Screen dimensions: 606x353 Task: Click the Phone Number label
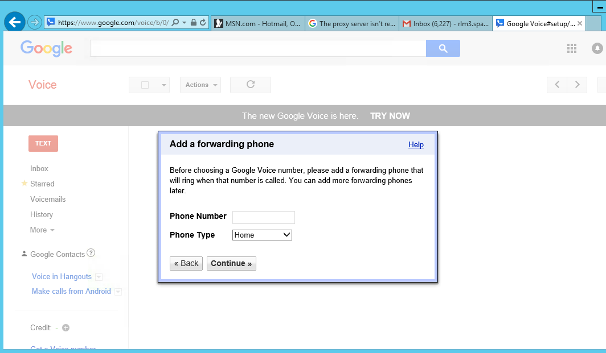pyautogui.click(x=198, y=216)
